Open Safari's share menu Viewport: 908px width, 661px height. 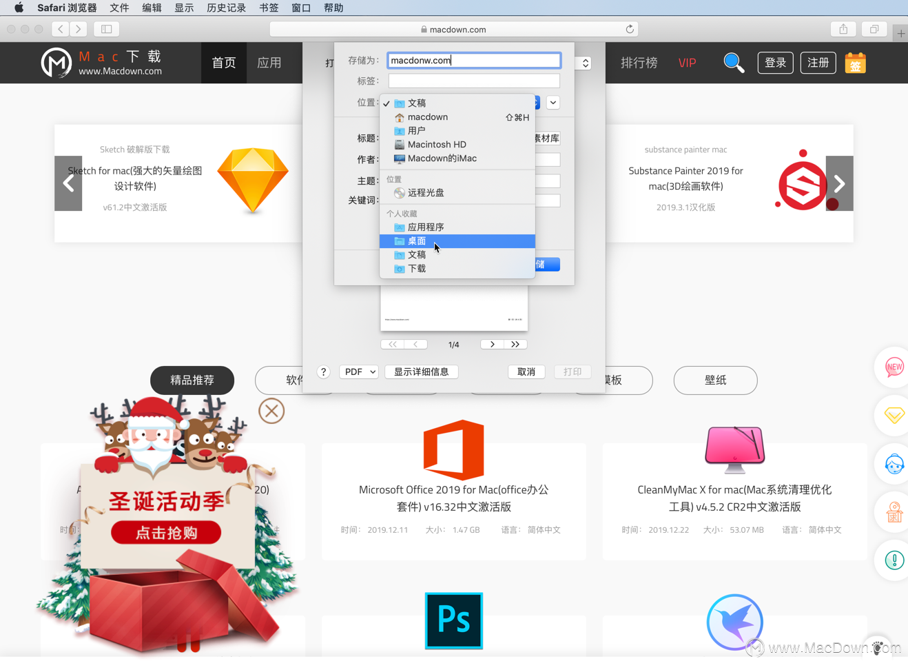pos(843,29)
